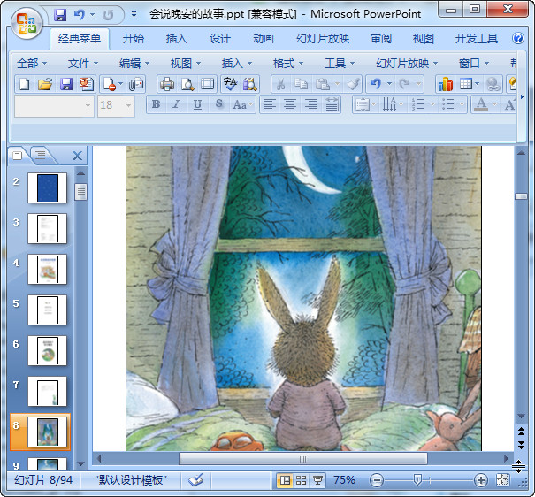Open the 幻灯片放映 ribbon tab
Screen dimensions: 535x497
pos(323,39)
